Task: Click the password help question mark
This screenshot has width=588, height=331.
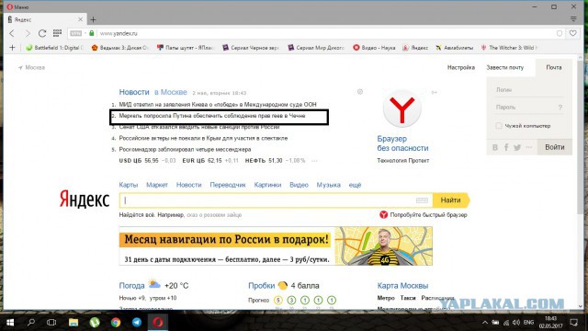Action: [560, 108]
